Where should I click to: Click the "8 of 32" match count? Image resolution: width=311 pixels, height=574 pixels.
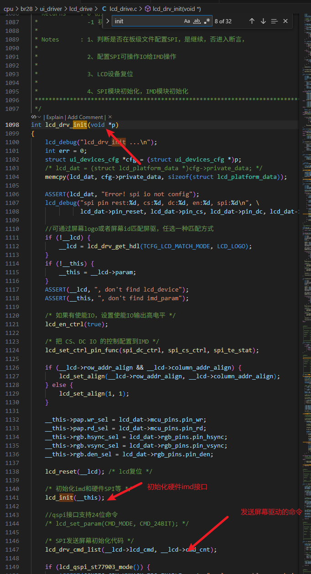[223, 21]
